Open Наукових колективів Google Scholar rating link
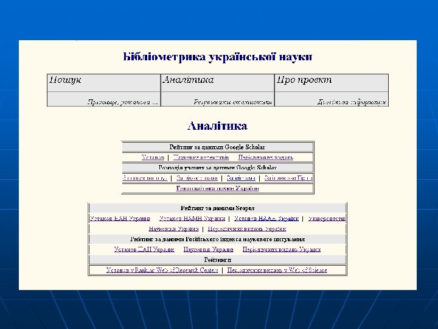The image size is (438, 329). (x=201, y=157)
